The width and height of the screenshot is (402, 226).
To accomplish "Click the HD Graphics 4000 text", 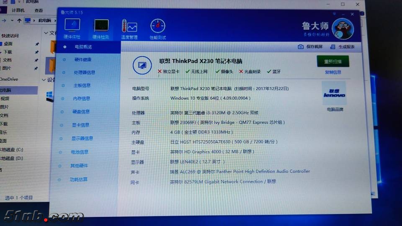I will (x=212, y=152).
